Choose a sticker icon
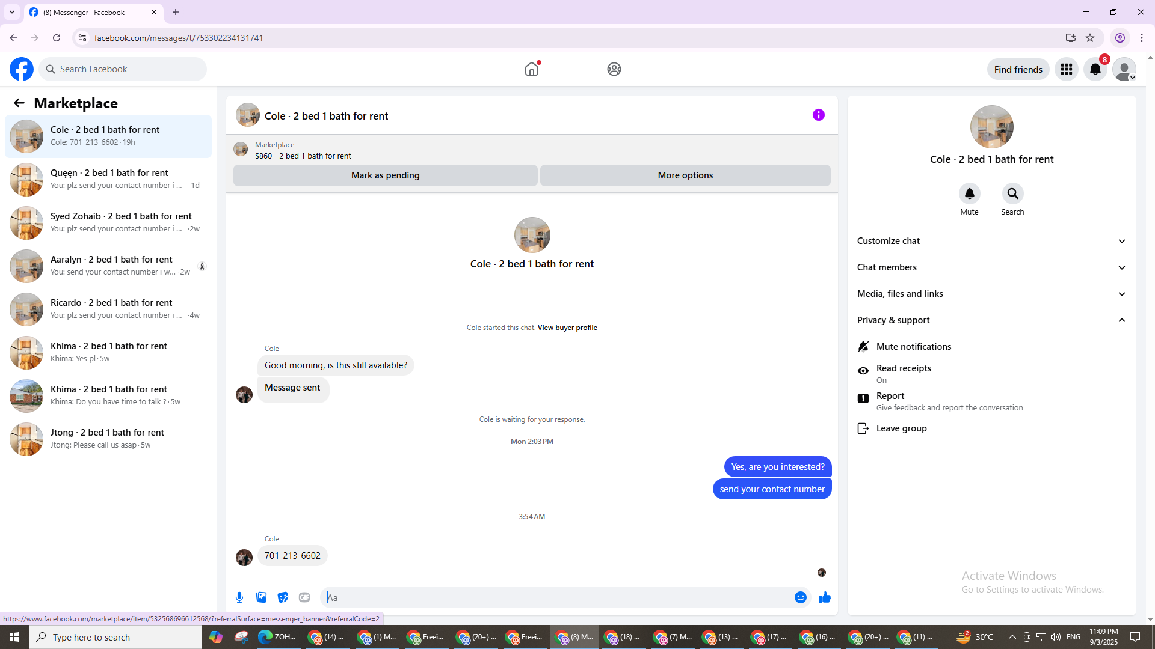The height and width of the screenshot is (649, 1155). 283,597
